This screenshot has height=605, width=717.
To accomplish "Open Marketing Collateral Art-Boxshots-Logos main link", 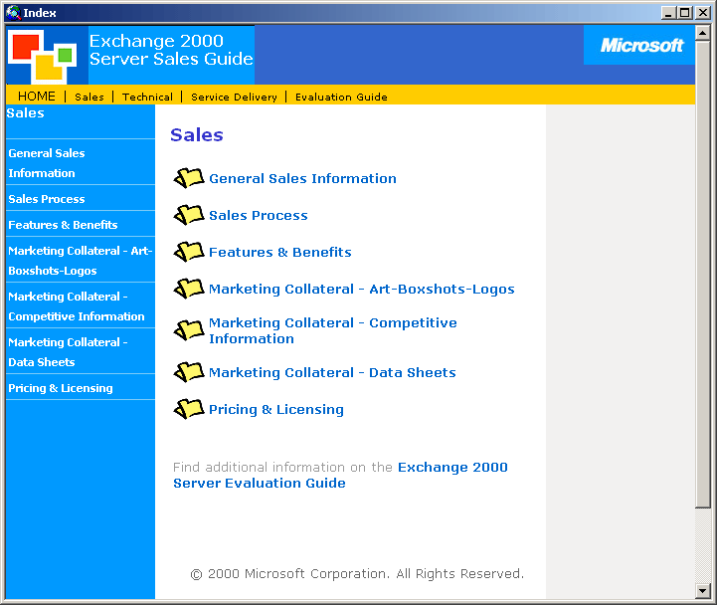I will 361,290.
